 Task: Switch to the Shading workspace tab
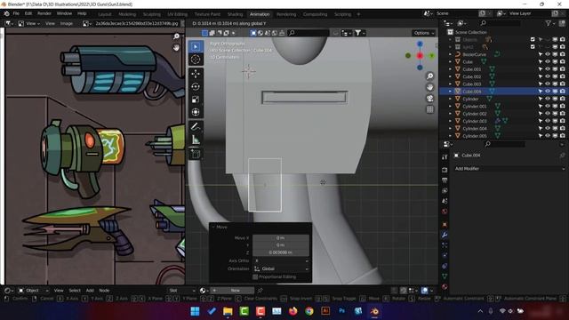pos(235,14)
